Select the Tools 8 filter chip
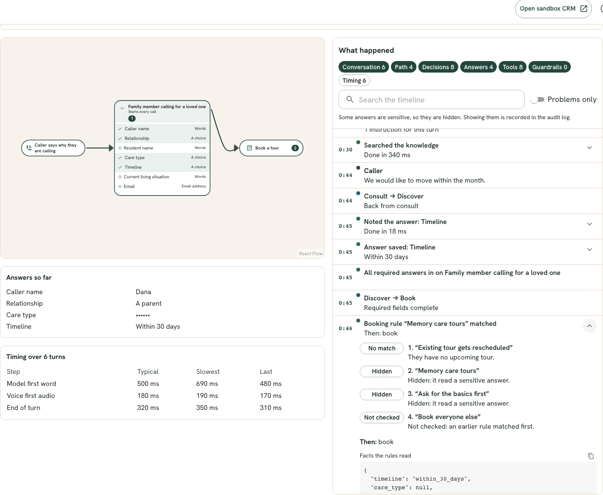Screen dimensions: 603x495 pos(513,67)
